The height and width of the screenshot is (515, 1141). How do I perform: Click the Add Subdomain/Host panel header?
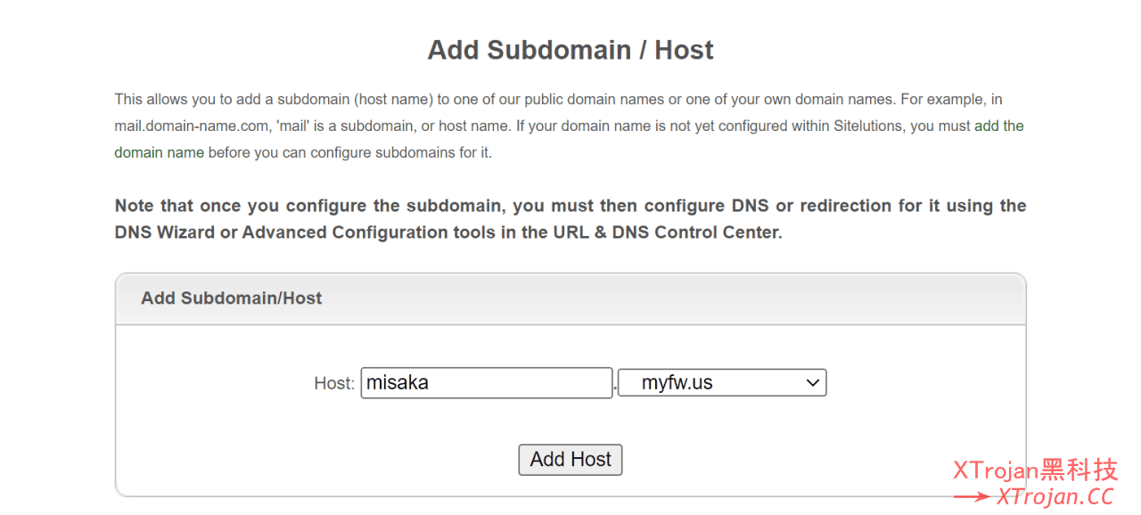click(x=231, y=298)
